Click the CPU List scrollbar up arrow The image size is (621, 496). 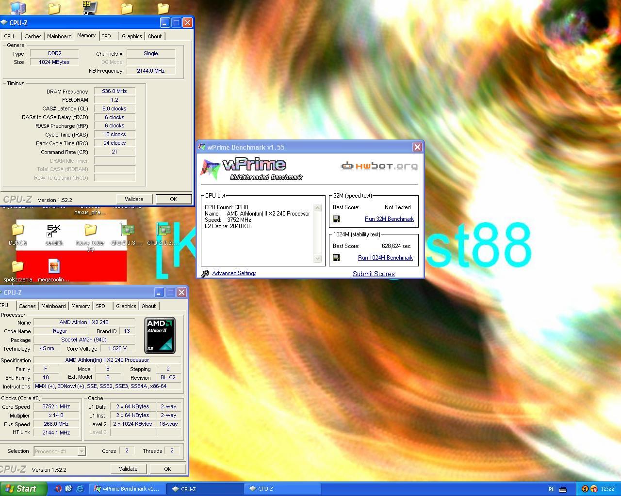point(318,208)
